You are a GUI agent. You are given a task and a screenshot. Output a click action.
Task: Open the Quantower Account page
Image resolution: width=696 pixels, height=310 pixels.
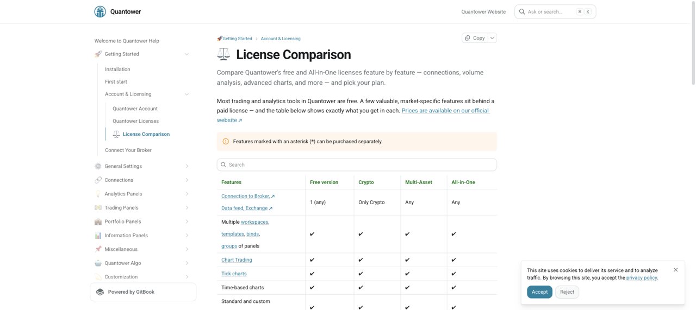(135, 109)
